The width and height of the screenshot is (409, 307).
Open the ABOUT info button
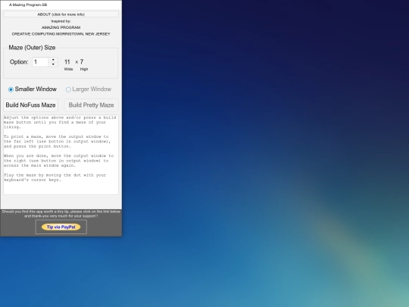[61, 14]
